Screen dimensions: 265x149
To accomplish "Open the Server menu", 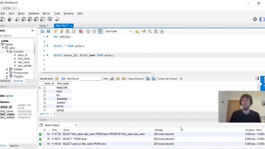I will (x=46, y=13).
